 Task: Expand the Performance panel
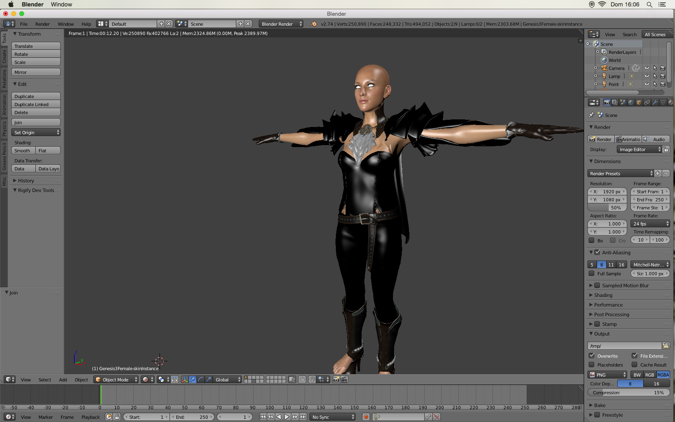[x=608, y=305]
